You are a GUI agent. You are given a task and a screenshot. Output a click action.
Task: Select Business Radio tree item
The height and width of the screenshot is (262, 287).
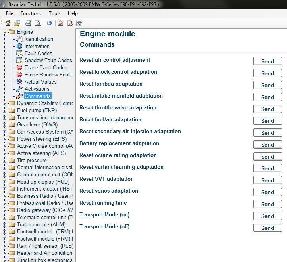pyautogui.click(x=45, y=196)
